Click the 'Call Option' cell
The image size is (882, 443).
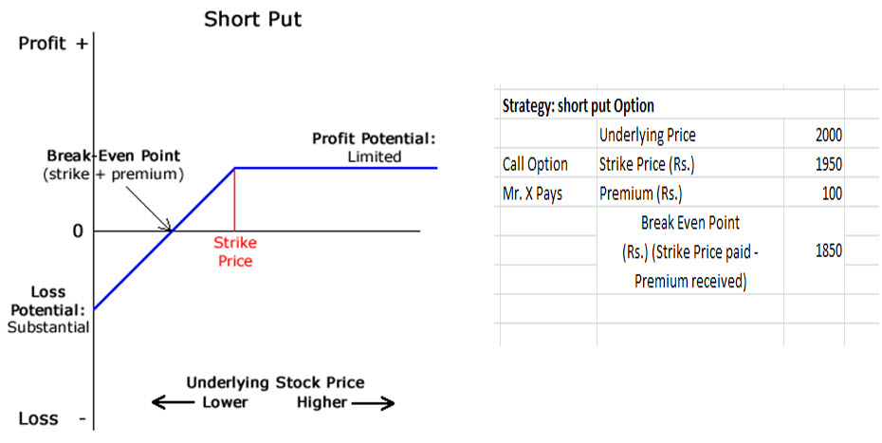click(548, 164)
